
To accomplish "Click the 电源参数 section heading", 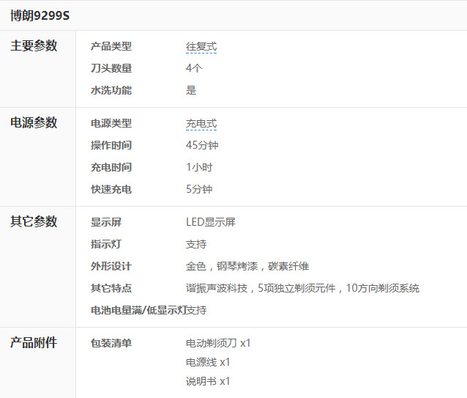I will click(x=34, y=122).
